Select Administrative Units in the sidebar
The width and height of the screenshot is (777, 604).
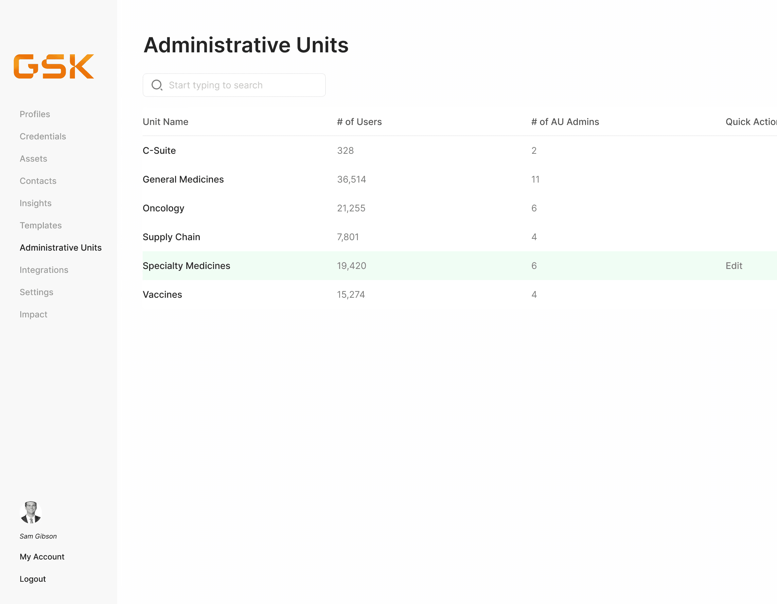point(61,248)
